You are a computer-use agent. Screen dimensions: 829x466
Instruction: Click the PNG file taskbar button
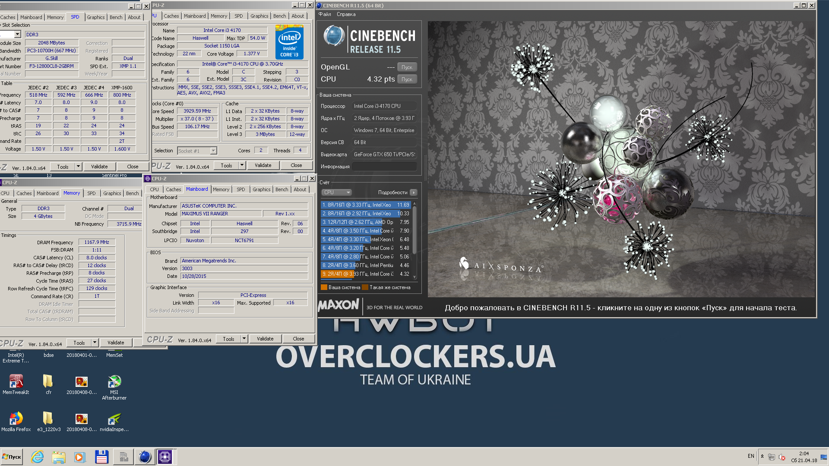pos(123,457)
